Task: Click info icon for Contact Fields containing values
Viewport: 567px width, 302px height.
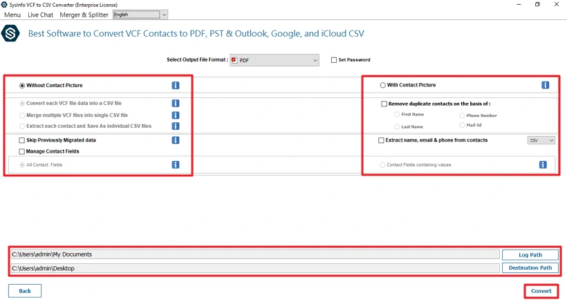Action: click(x=543, y=164)
